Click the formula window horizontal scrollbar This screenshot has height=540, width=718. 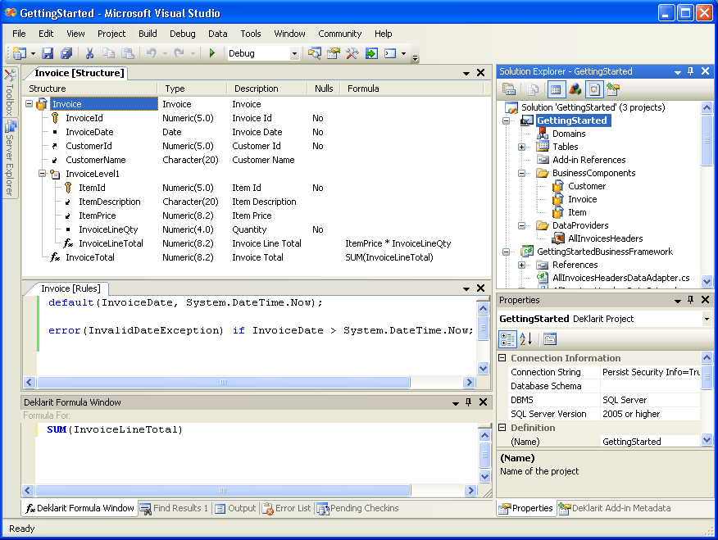pos(249,491)
